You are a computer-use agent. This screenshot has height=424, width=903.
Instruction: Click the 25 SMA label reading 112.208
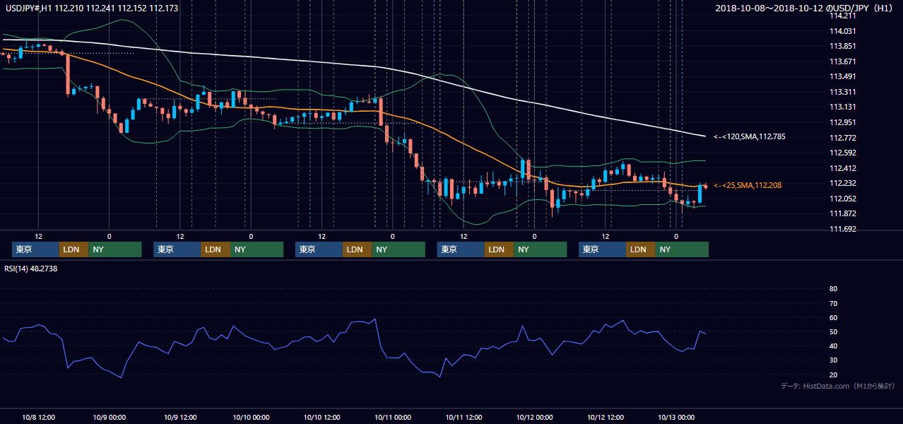(748, 185)
